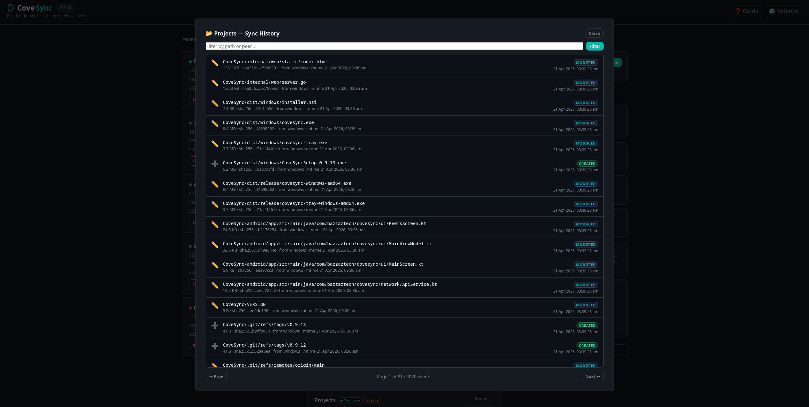Screen dimensions: 809x407
Task: Click pencil icon beside dist/windows/covesync.exe
Action: tap(215, 124)
